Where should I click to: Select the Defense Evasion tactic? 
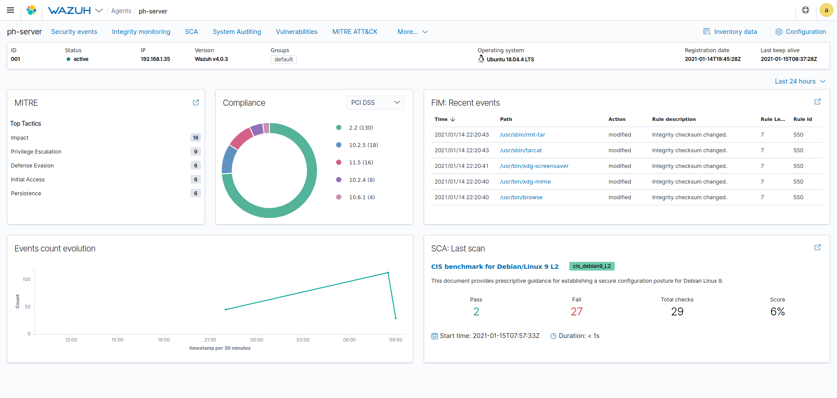105,166
